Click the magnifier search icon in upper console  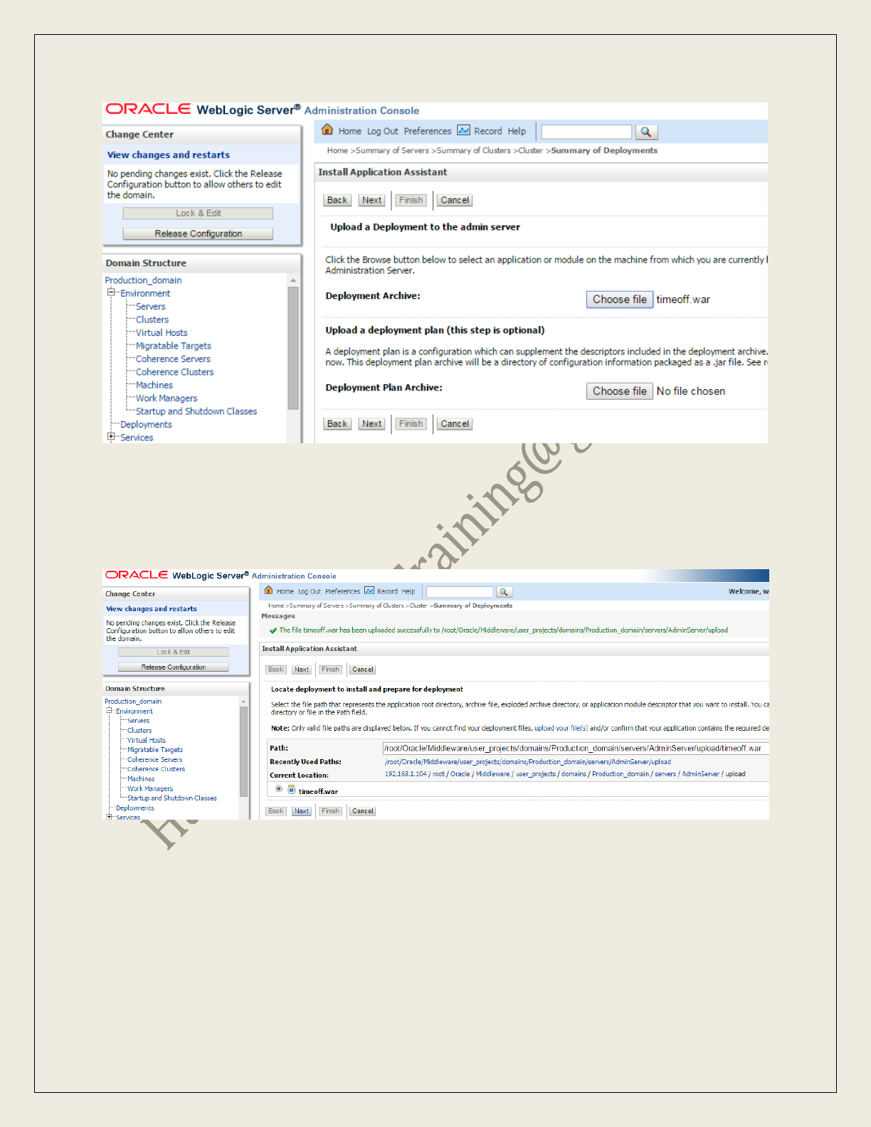pos(646,132)
